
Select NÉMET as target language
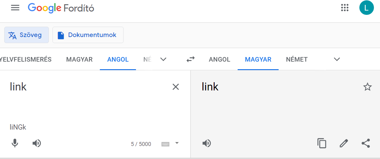pyautogui.click(x=297, y=59)
